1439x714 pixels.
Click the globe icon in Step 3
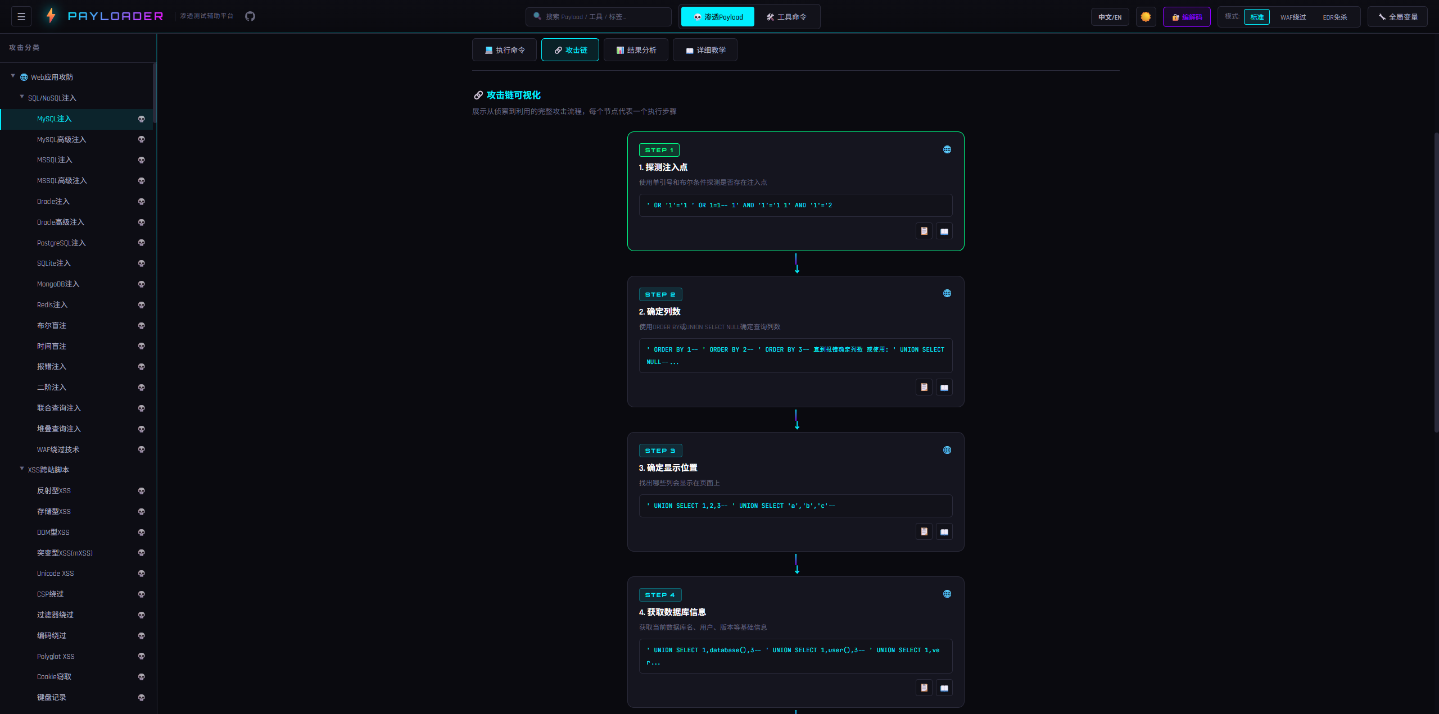tap(947, 450)
